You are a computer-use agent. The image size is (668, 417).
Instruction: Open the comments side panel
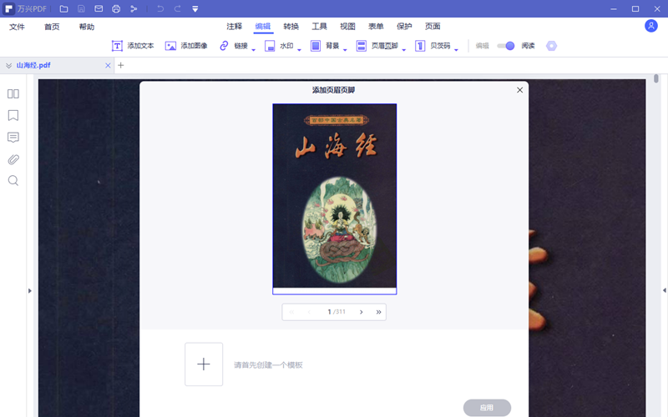(x=13, y=138)
